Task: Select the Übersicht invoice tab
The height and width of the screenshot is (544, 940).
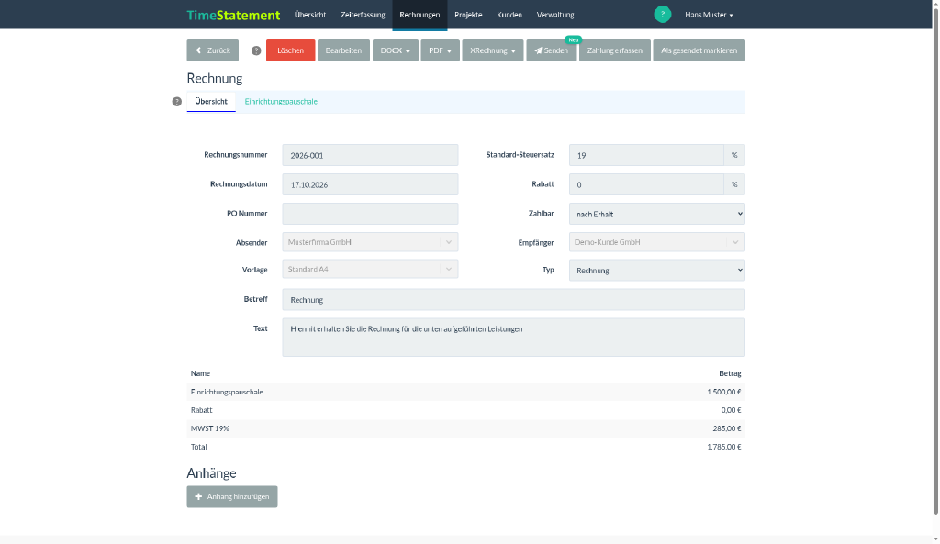Action: coord(211,102)
